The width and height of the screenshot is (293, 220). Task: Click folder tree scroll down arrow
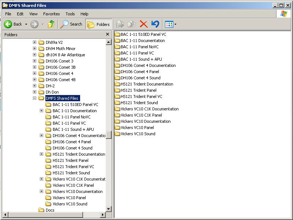pos(108,209)
